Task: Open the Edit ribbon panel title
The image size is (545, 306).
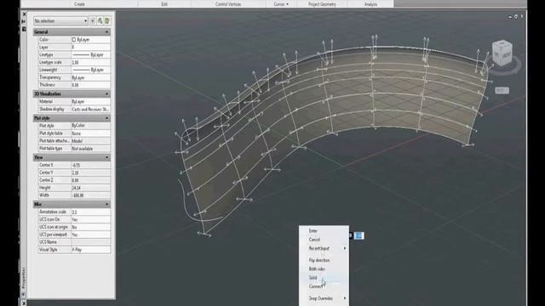Action: 164,4
